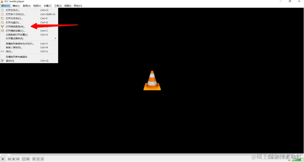Open the 媒体(M) menu
This screenshot has width=304, height=162.
5,6
